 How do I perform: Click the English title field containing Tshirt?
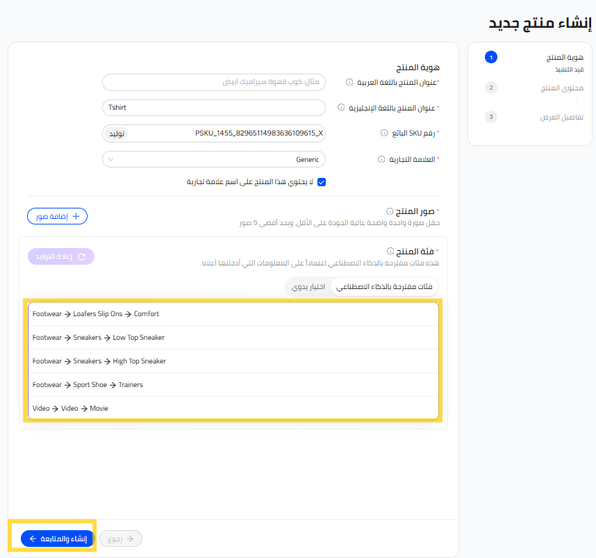[x=213, y=108]
